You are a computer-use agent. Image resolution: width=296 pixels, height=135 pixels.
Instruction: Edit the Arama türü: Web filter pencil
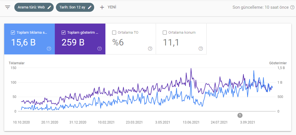[49, 7]
